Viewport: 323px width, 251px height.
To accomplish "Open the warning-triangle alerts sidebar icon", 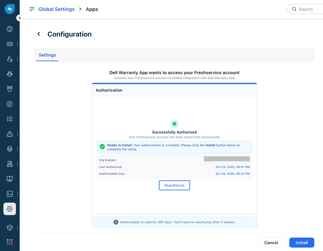I will (9, 134).
